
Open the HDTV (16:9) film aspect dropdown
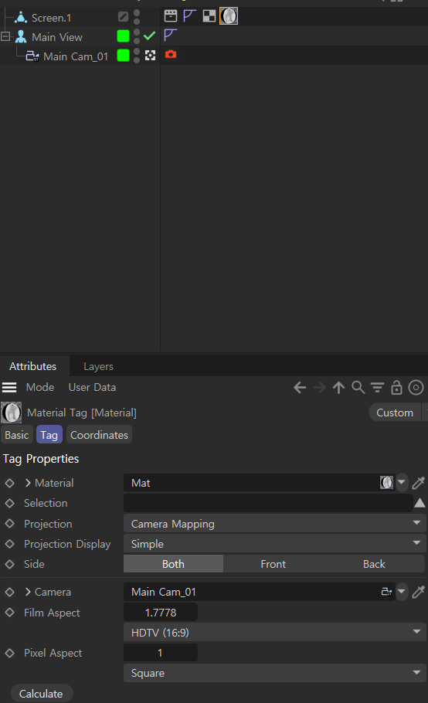point(275,632)
